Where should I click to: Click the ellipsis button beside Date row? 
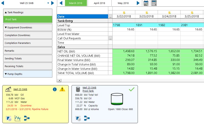coord(110,17)
